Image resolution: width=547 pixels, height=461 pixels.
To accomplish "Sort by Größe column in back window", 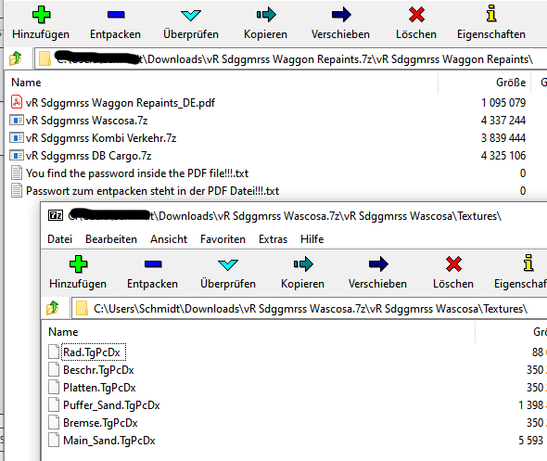I will 511,83.
